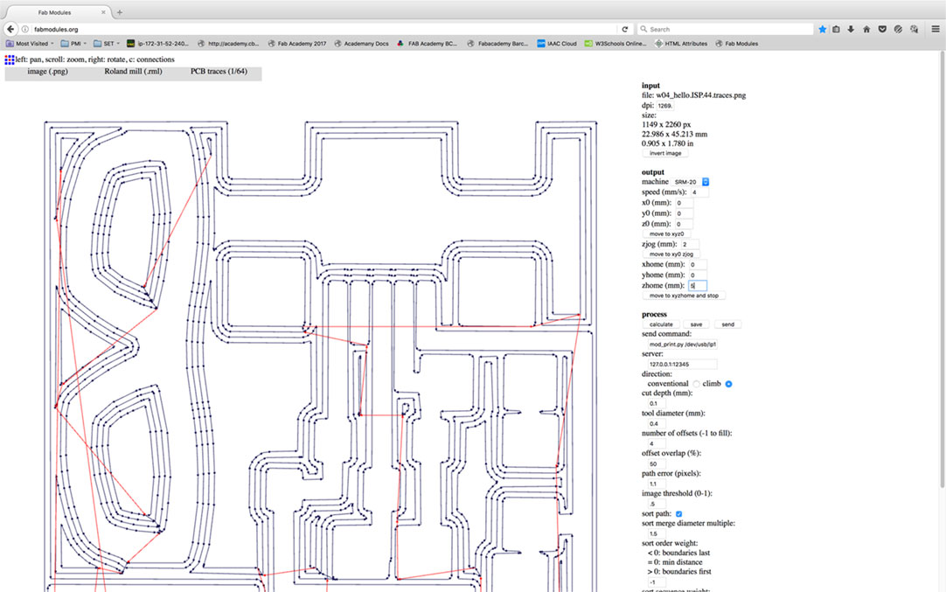Open the Fabacademy Barc bookmark
The height and width of the screenshot is (592, 946).
[x=497, y=44]
